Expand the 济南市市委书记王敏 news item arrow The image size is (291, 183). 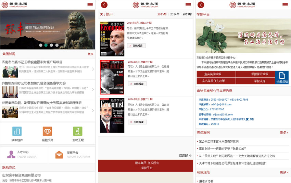coord(93,69)
